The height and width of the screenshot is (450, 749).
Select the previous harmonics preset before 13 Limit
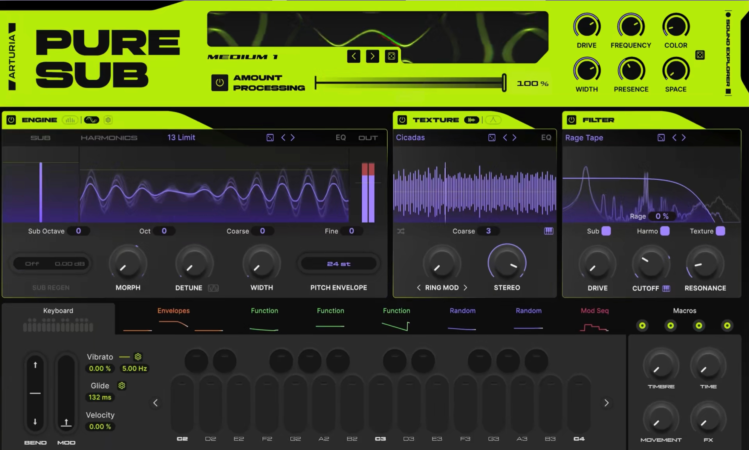click(x=283, y=138)
